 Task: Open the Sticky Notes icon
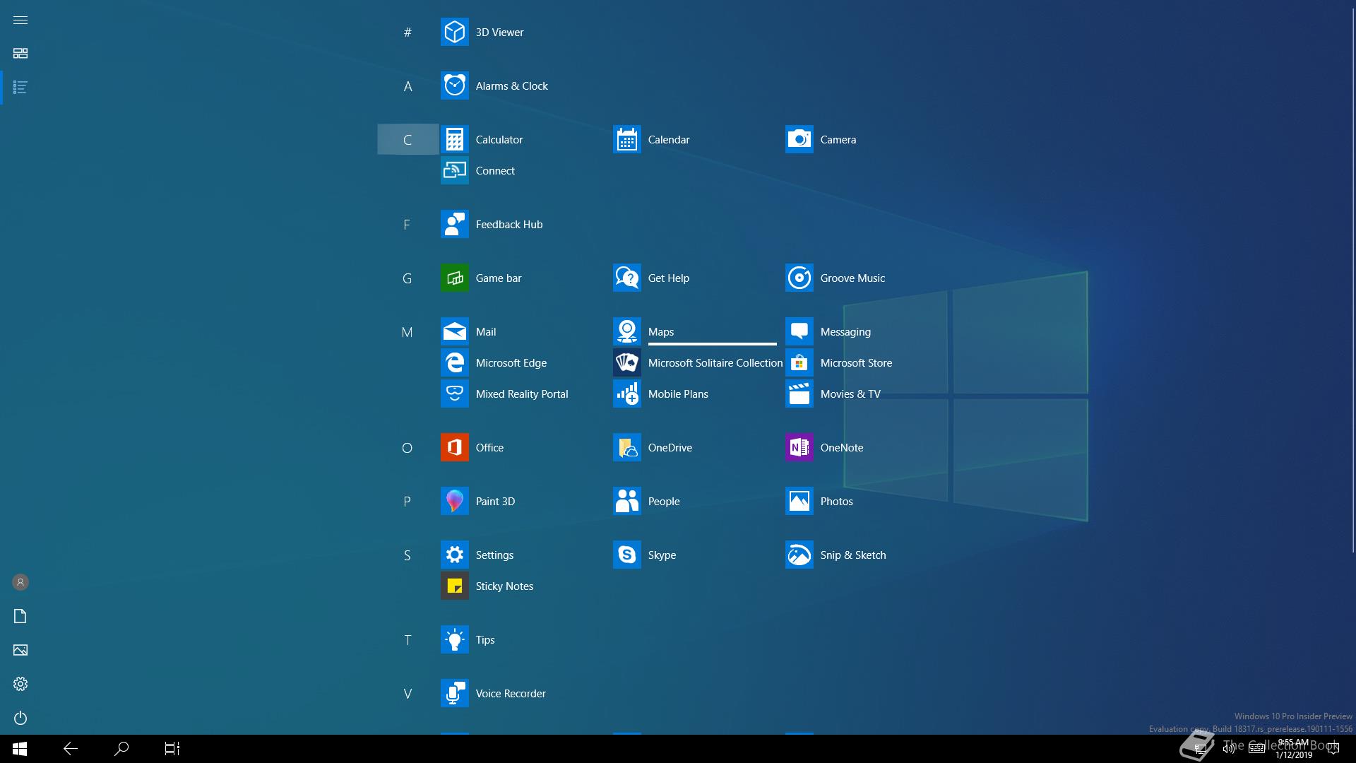click(454, 586)
